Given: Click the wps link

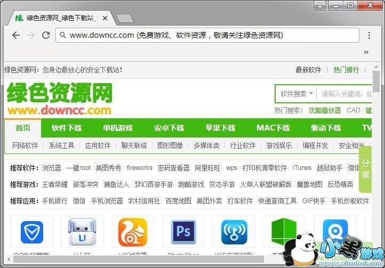Looking at the screenshot, I should tap(231, 168).
